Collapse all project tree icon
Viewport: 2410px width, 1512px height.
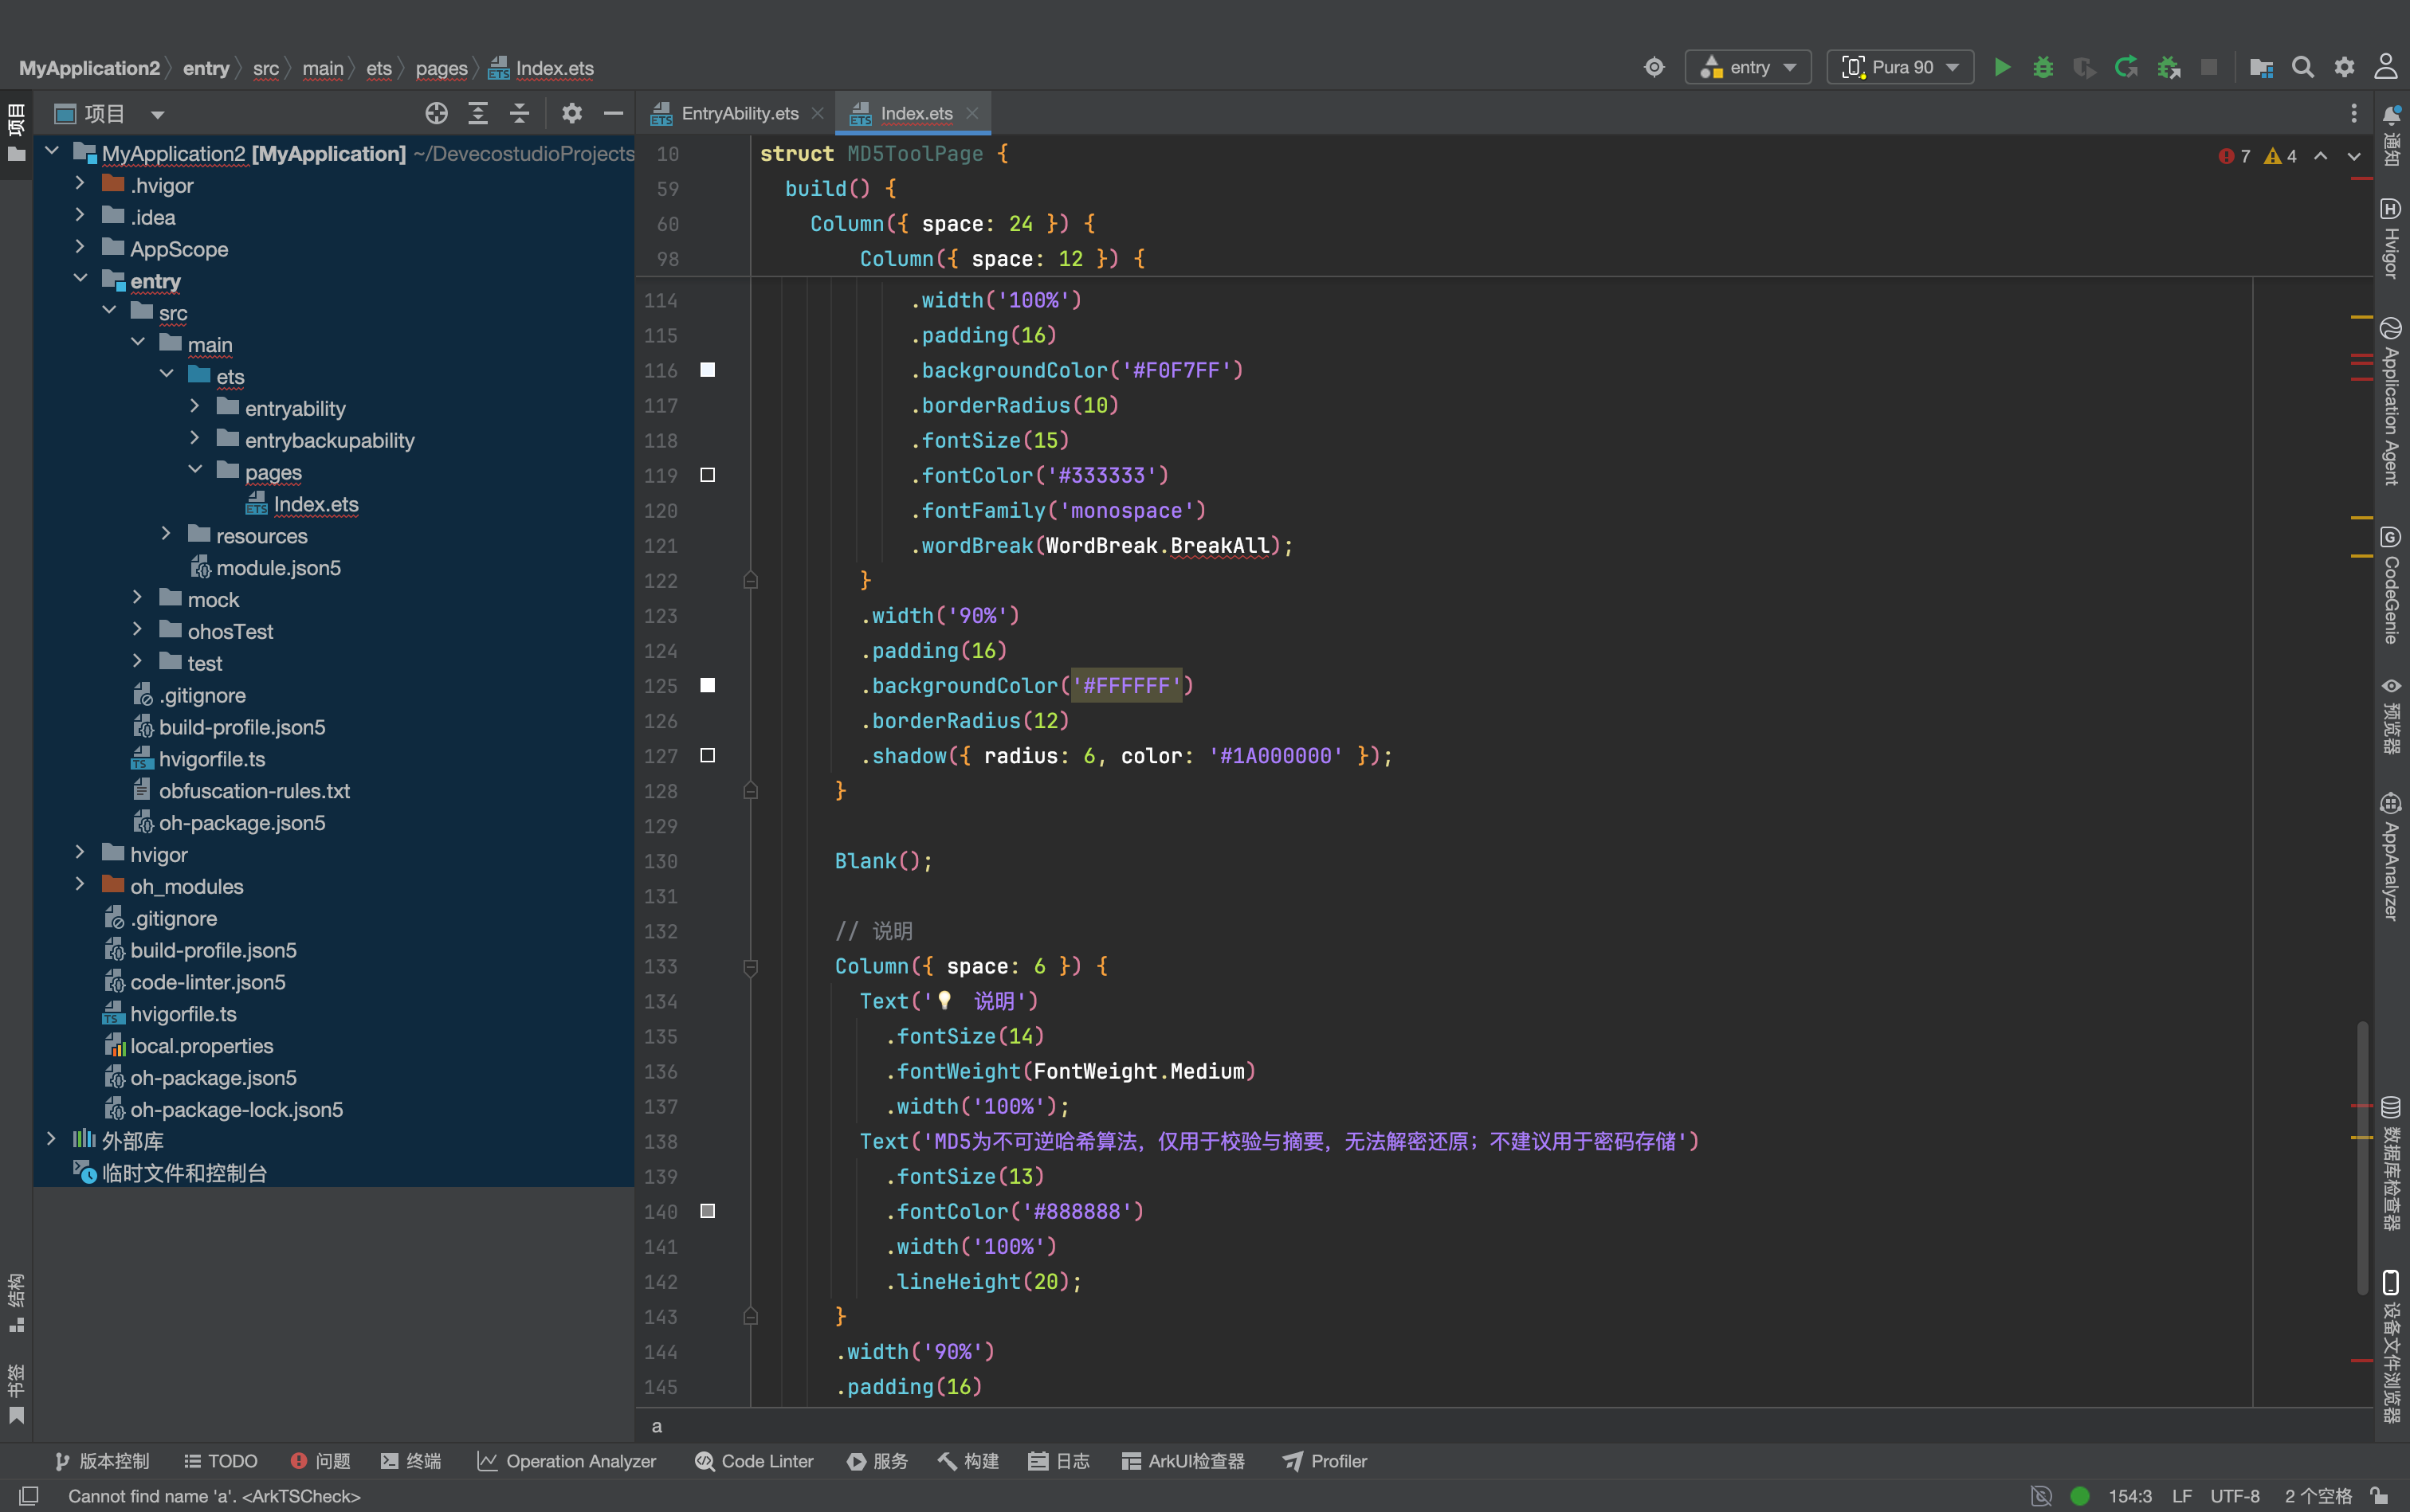pos(519,113)
